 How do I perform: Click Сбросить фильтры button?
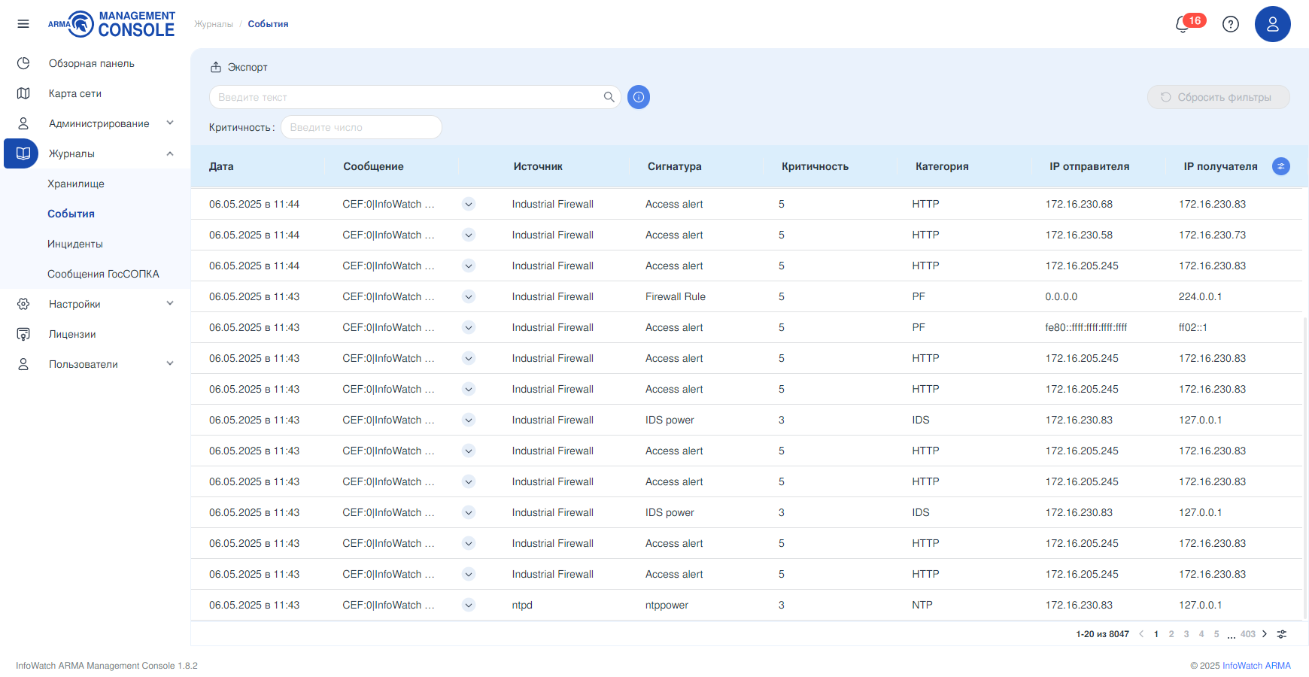pos(1218,97)
